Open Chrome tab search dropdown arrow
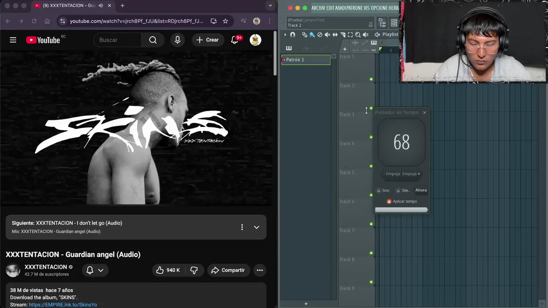This screenshot has height=308, width=548. [x=270, y=6]
